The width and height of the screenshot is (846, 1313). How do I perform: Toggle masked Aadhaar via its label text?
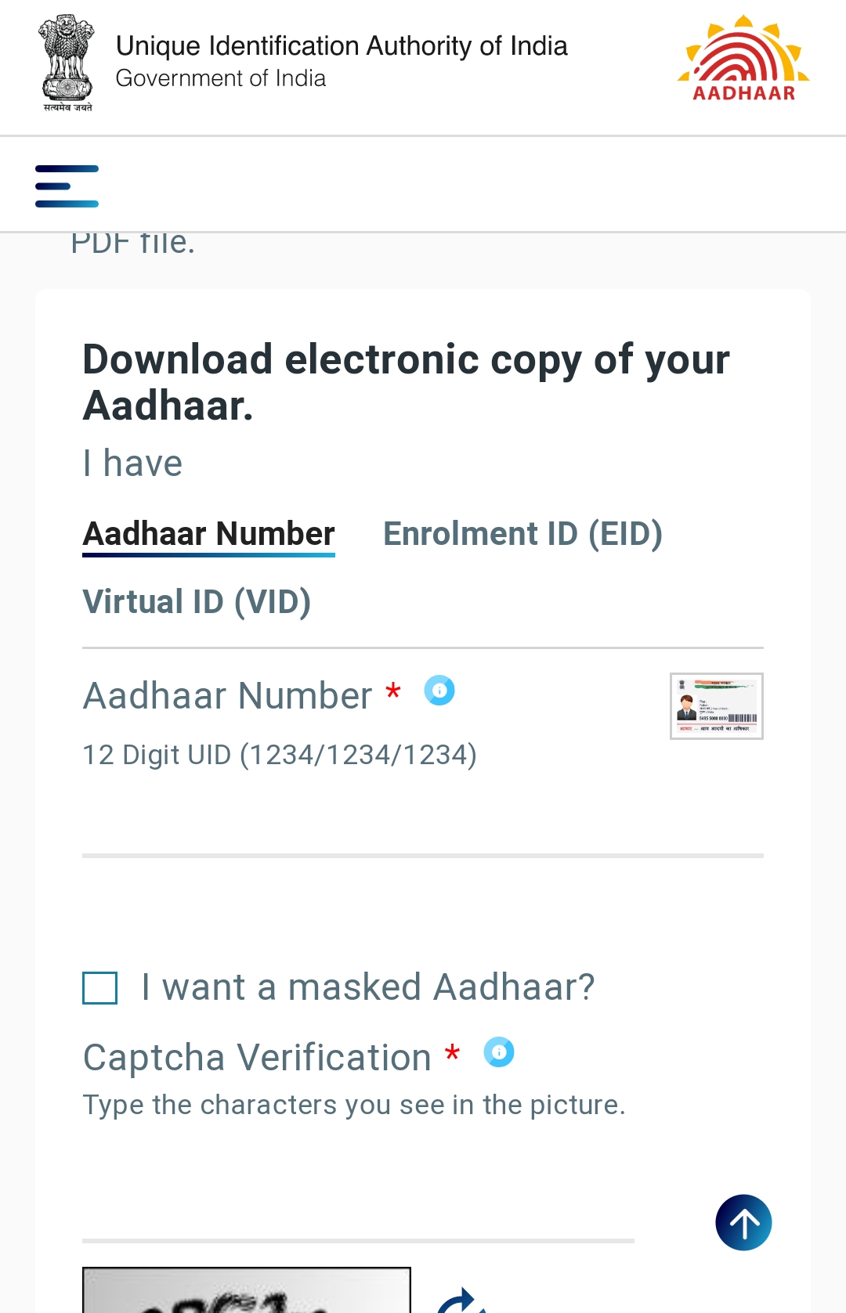coord(367,987)
